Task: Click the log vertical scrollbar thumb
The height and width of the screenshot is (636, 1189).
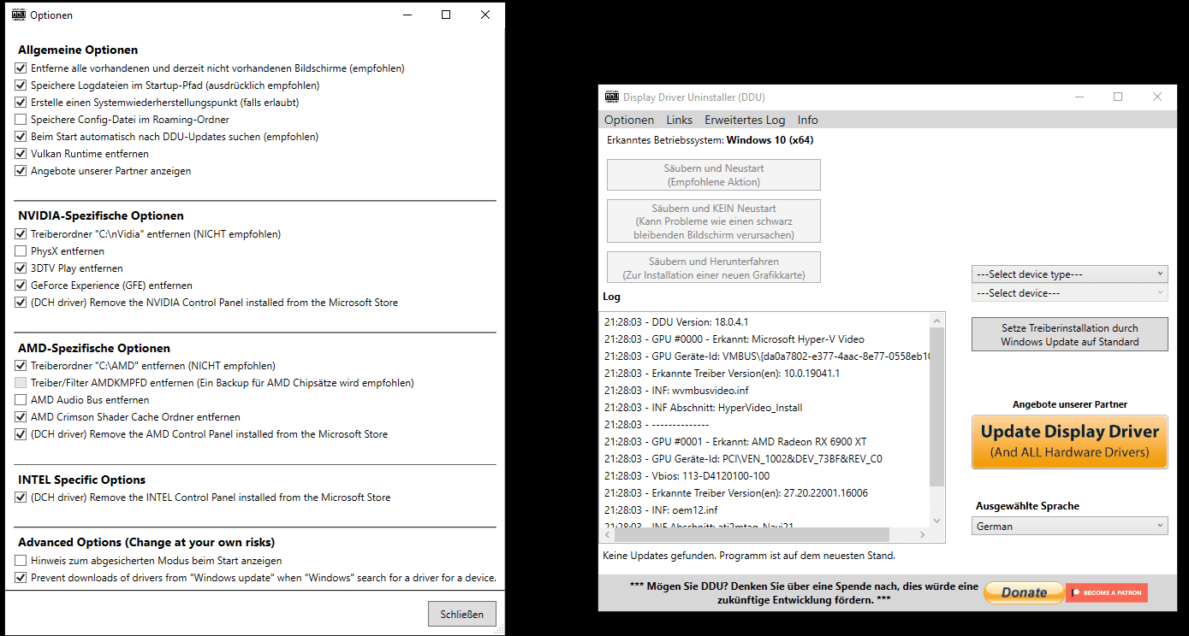Action: coord(936,407)
